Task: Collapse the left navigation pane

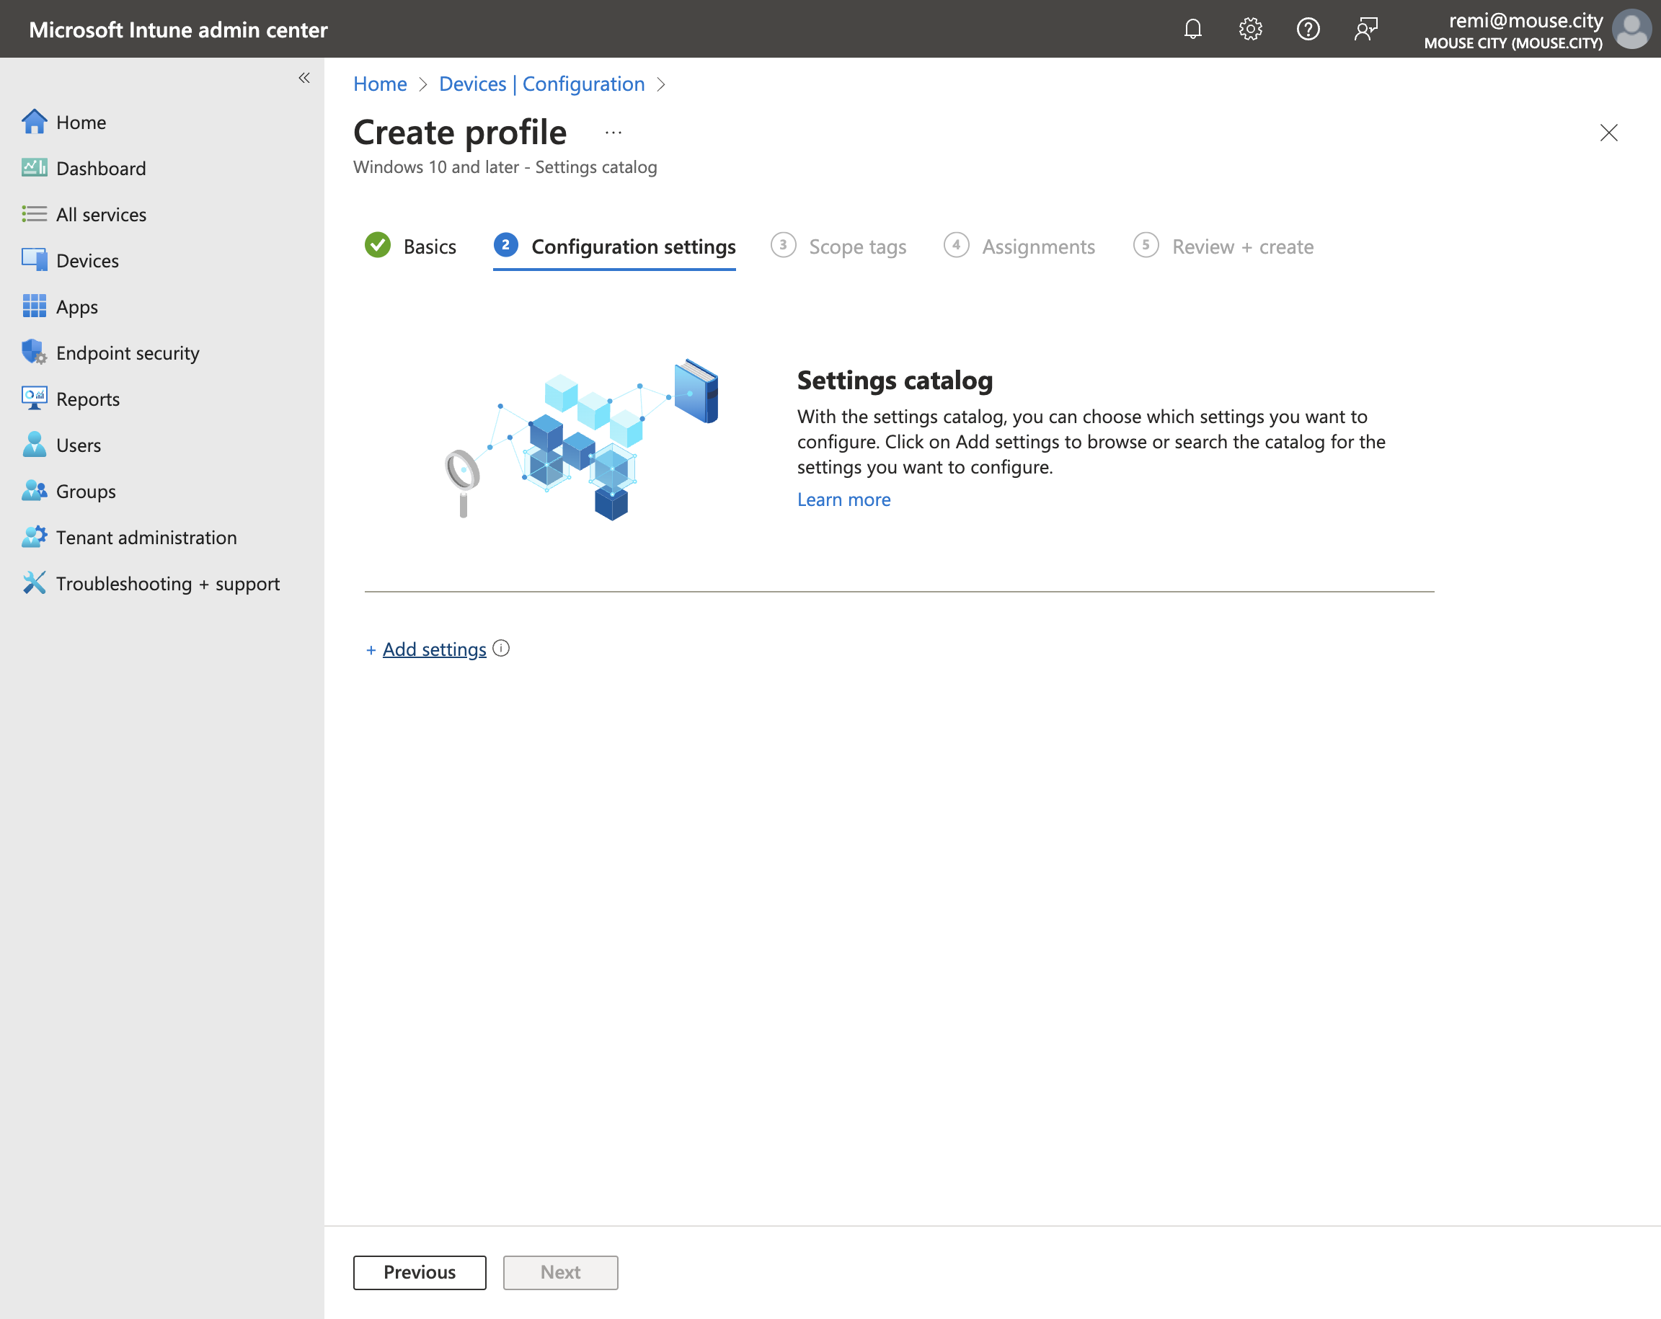Action: [x=304, y=78]
